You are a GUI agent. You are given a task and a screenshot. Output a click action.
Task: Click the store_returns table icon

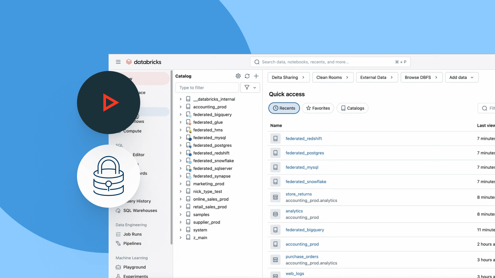coord(275,197)
